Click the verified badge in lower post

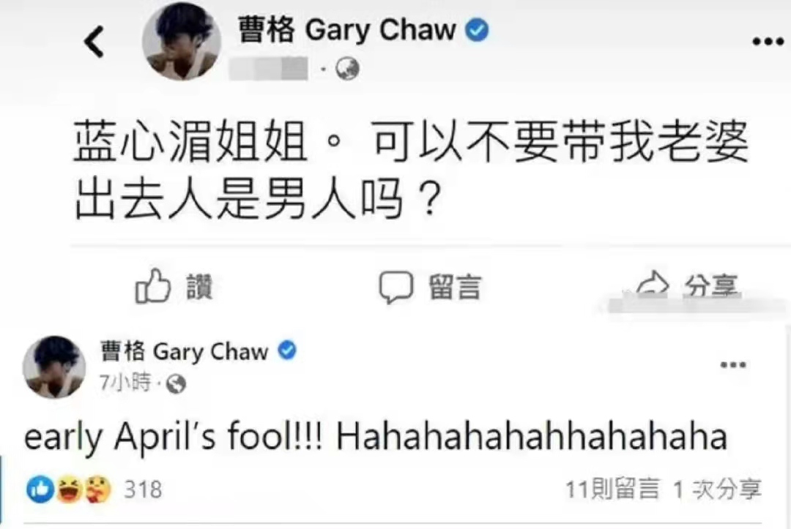[x=287, y=350]
